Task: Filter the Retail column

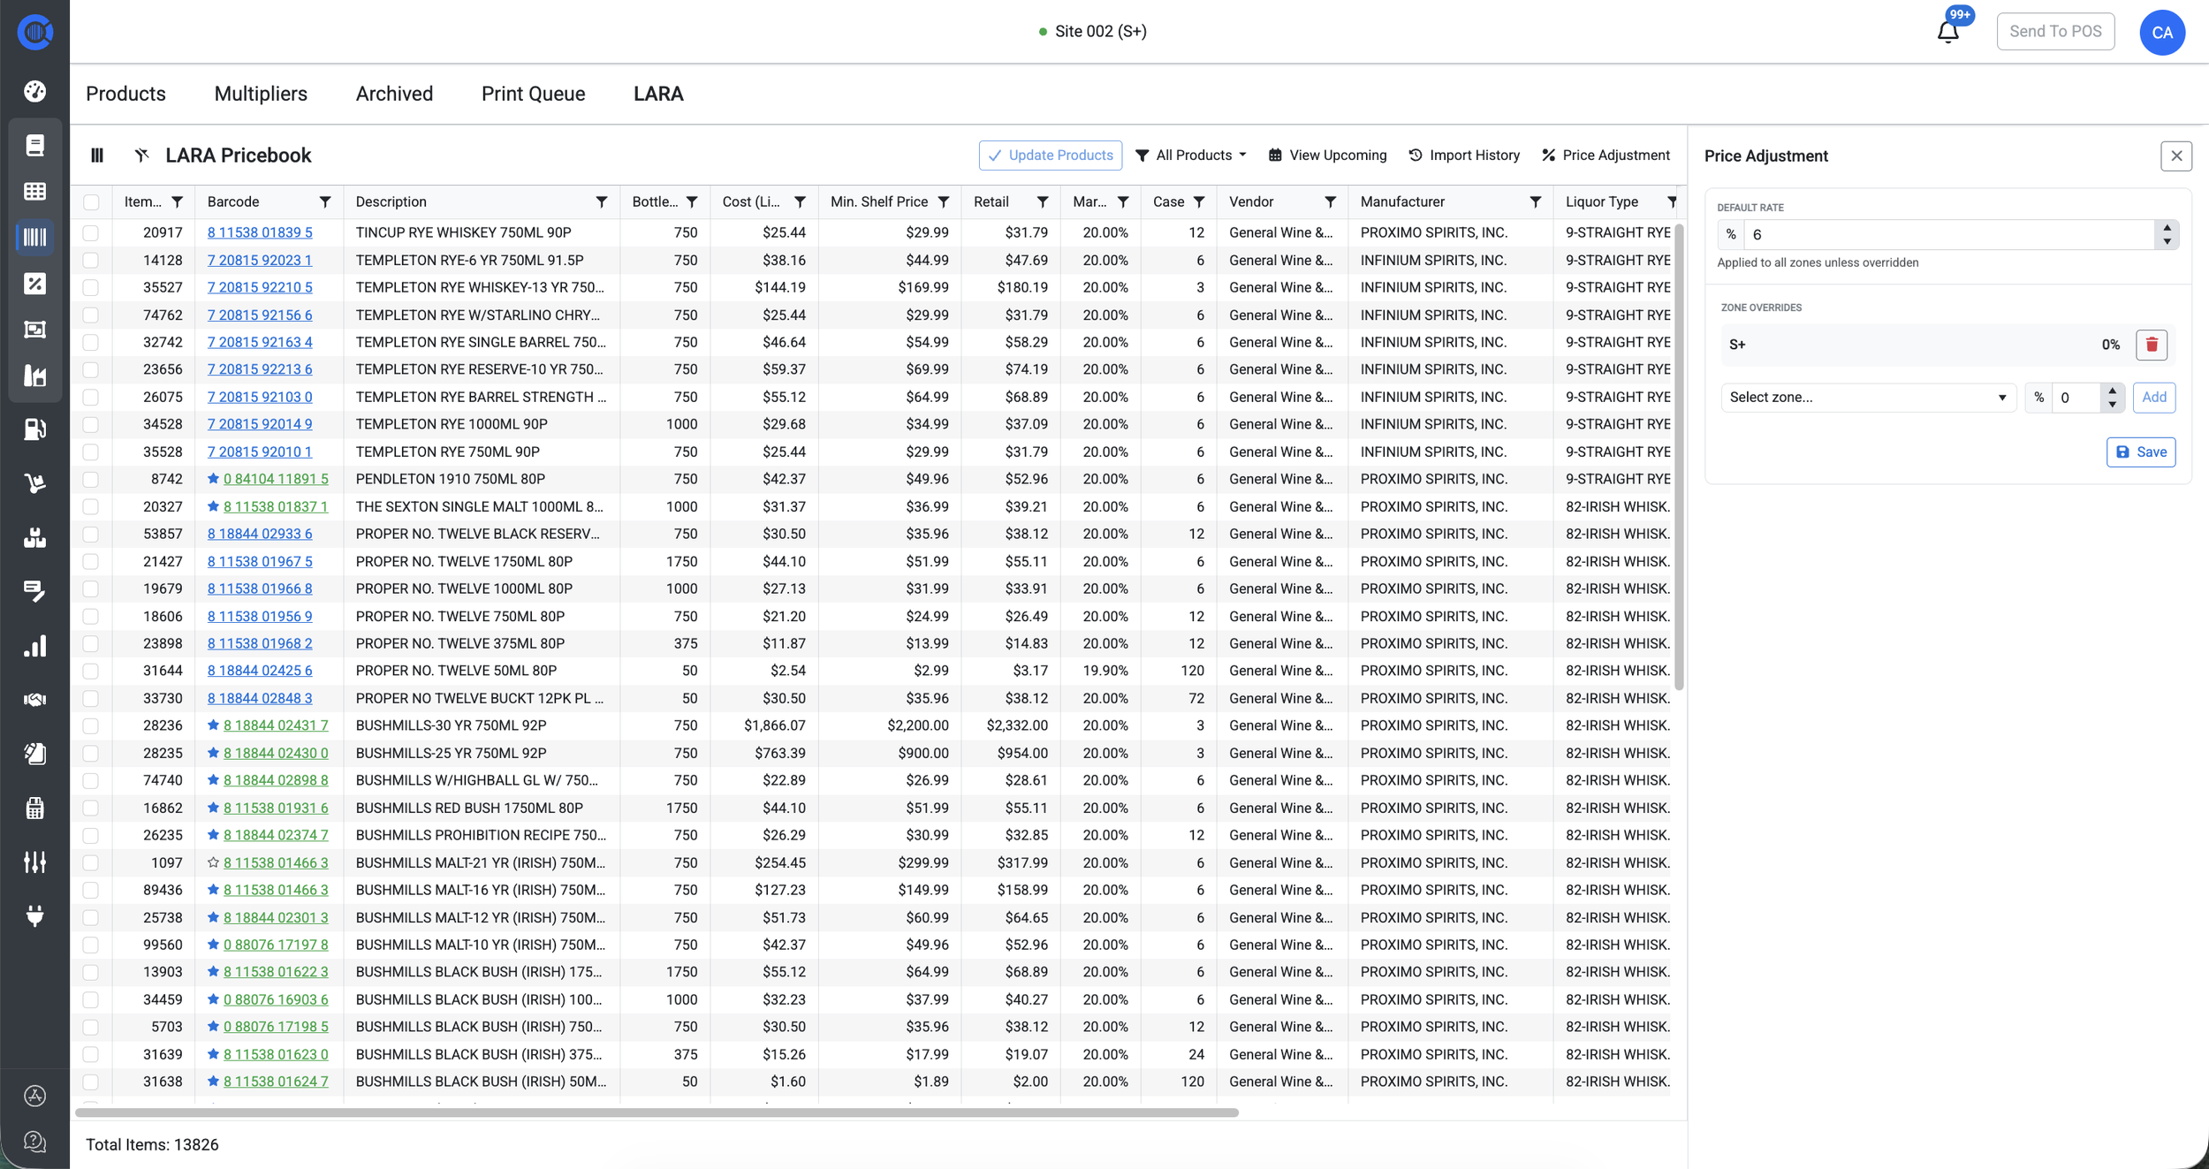Action: tap(1043, 202)
